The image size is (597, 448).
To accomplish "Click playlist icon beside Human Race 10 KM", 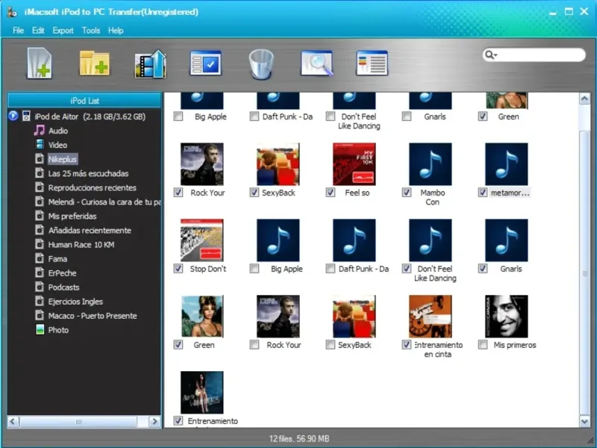I will 40,245.
